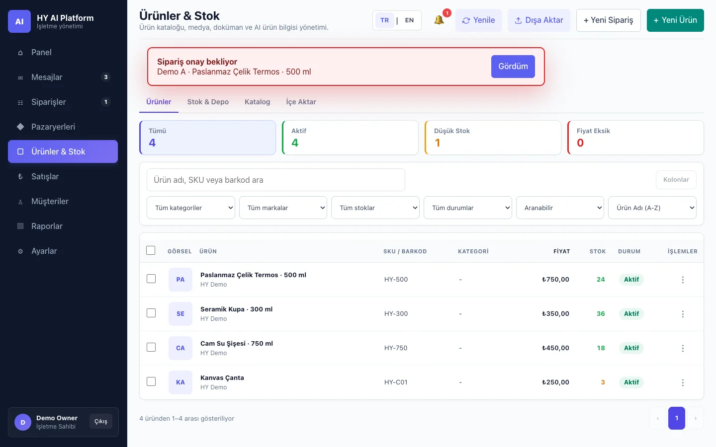Click the PA product thumbnail
This screenshot has width=716, height=447.
click(180, 280)
